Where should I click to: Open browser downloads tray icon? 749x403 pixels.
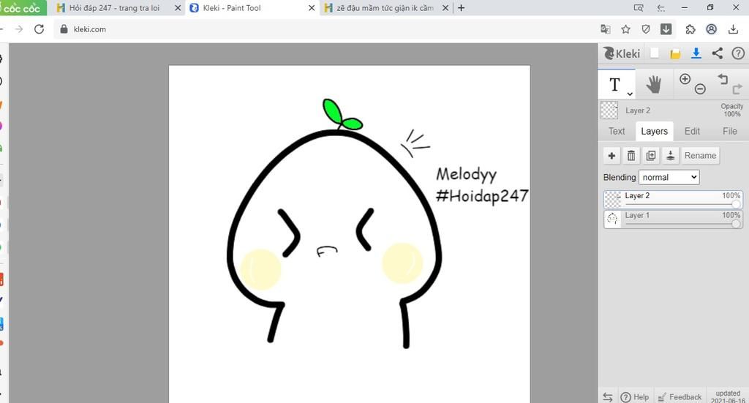click(733, 29)
